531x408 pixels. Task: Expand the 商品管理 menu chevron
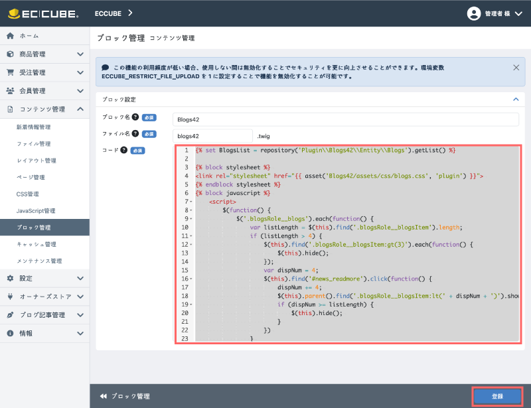pos(80,54)
